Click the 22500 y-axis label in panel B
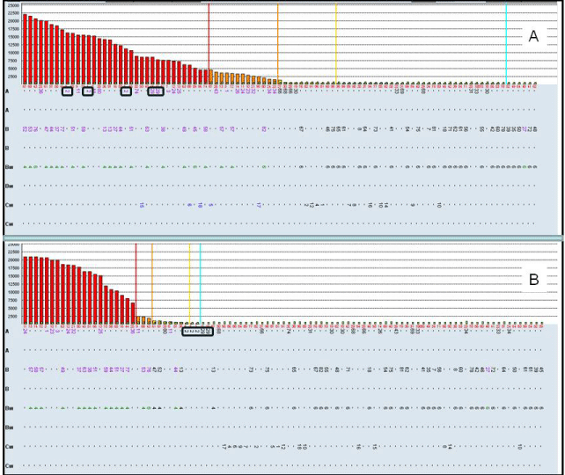This screenshot has height=475, width=565. (13, 252)
